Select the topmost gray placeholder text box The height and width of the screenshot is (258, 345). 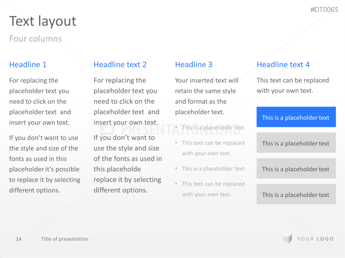point(296,143)
